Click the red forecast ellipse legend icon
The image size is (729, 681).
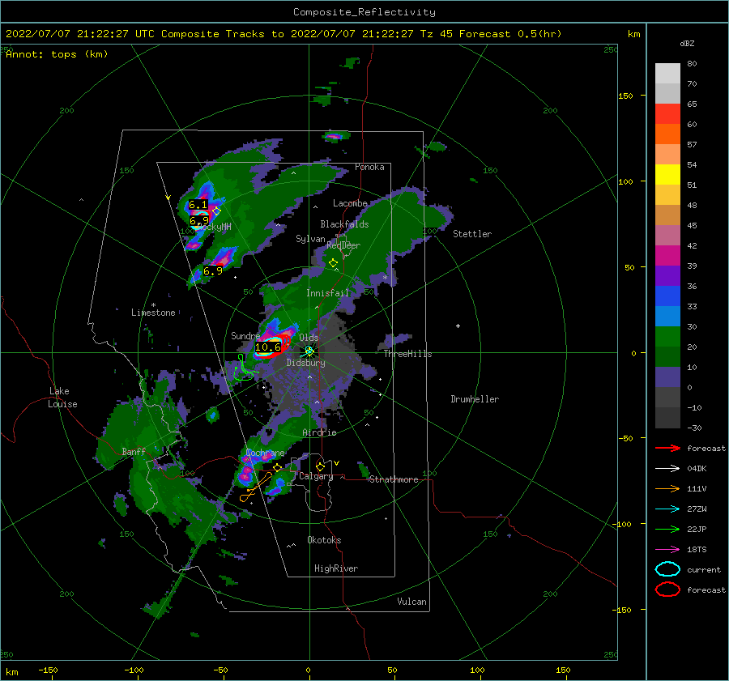667,589
